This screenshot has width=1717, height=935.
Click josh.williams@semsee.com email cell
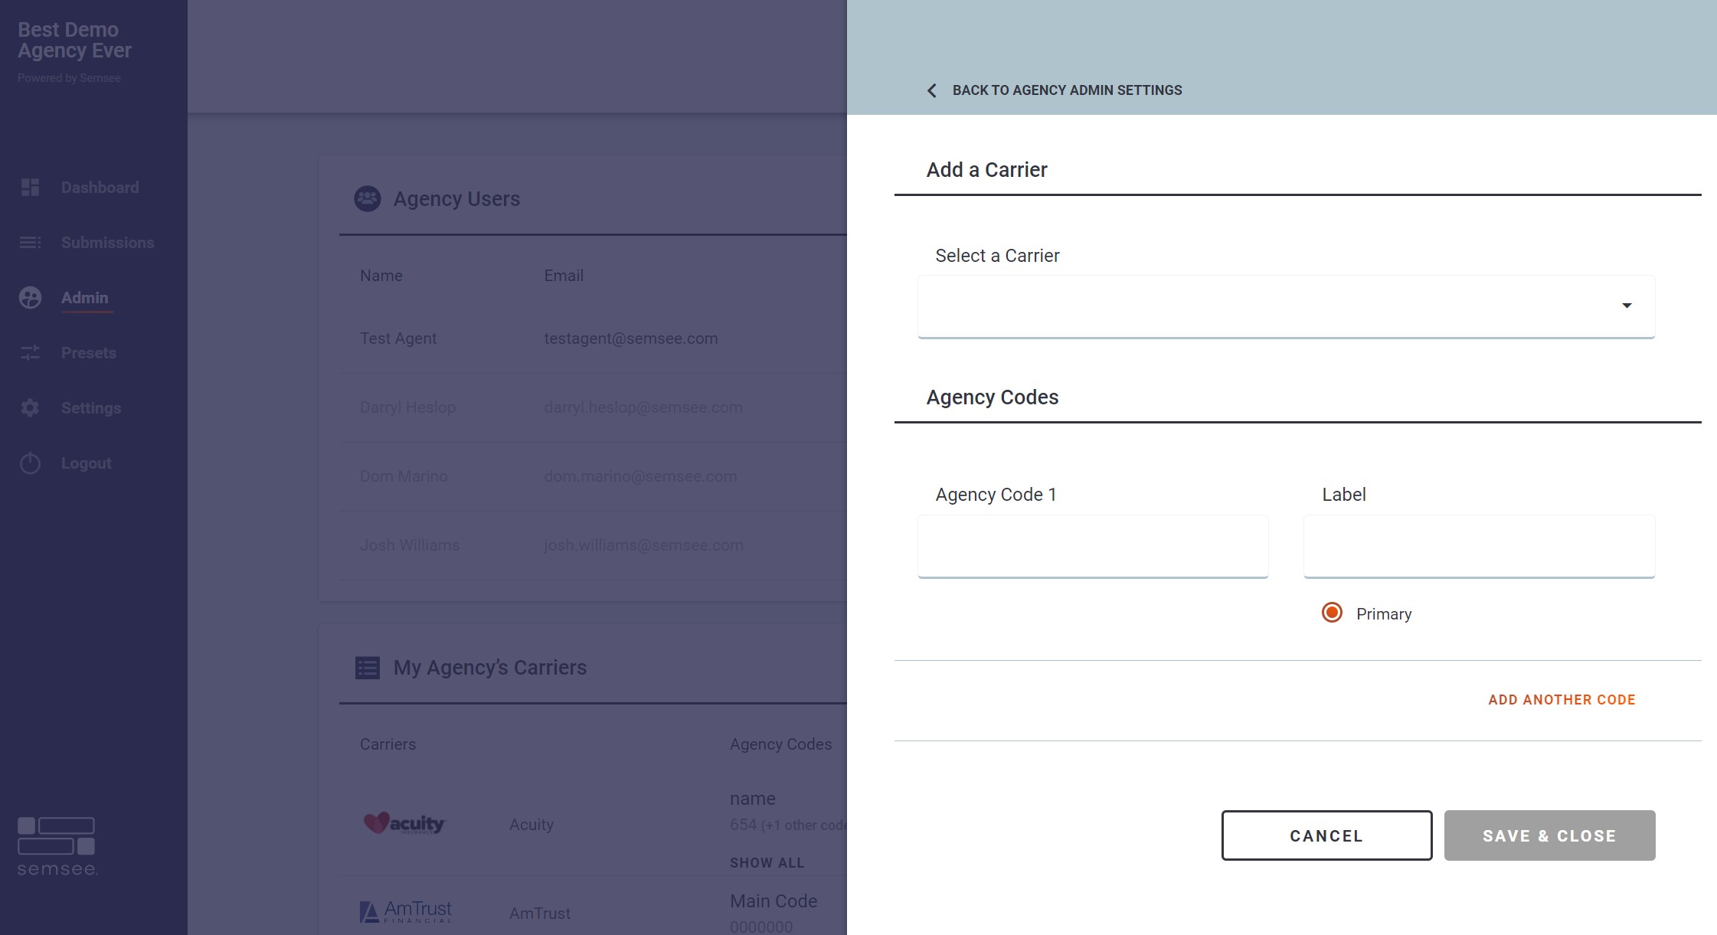click(x=643, y=545)
